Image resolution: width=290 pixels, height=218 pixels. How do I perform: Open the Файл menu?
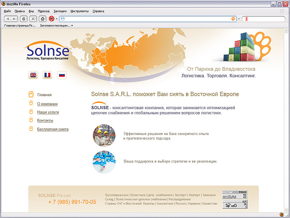point(7,11)
